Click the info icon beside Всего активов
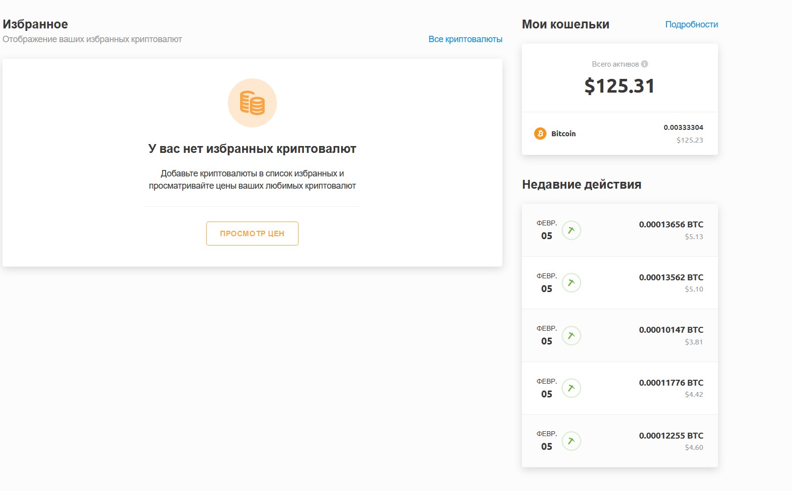This screenshot has width=792, height=491. coord(644,64)
